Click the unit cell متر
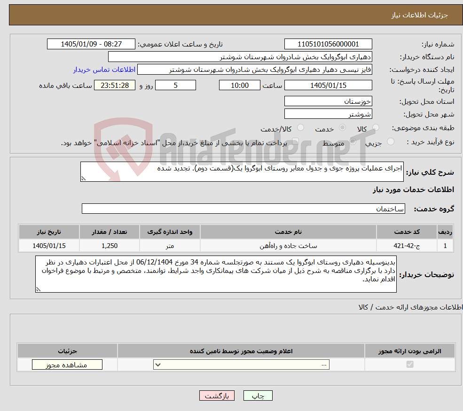 (x=170, y=246)
